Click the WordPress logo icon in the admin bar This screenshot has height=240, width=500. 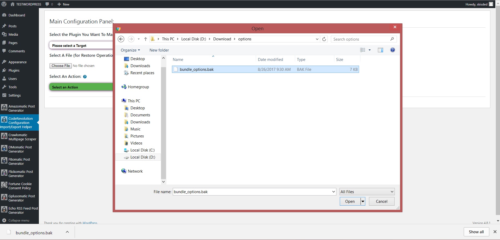coord(4,4)
